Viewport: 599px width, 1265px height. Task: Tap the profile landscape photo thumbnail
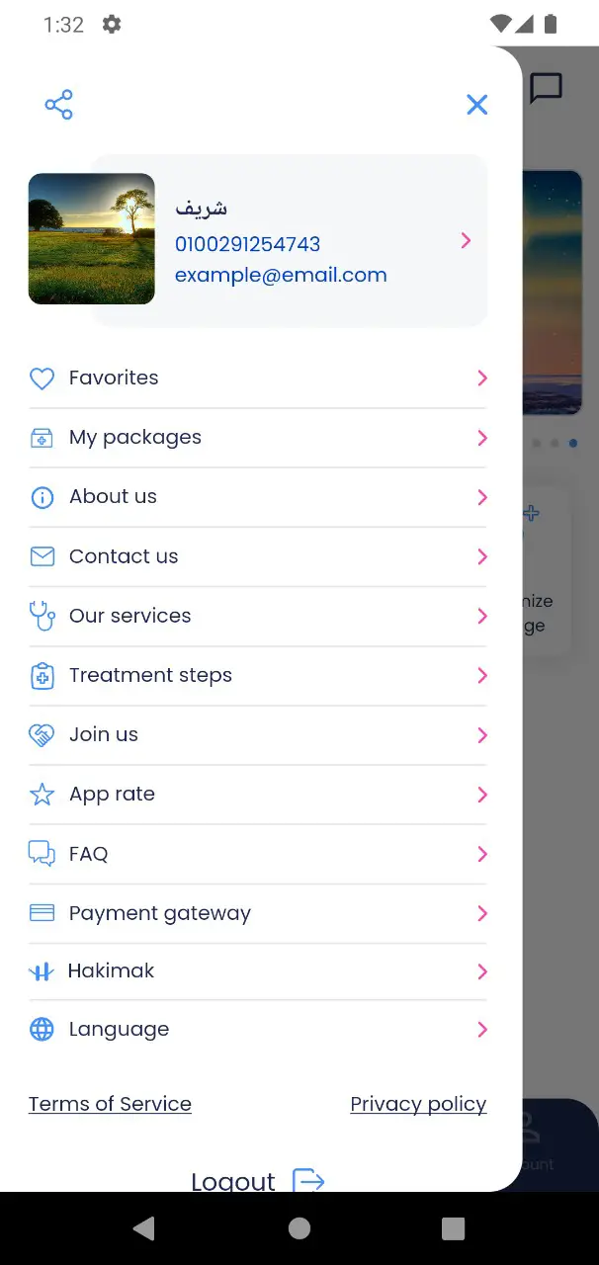click(92, 239)
